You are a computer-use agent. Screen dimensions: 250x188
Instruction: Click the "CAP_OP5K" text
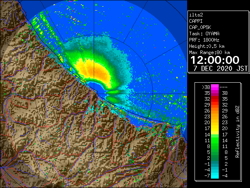point(200,27)
